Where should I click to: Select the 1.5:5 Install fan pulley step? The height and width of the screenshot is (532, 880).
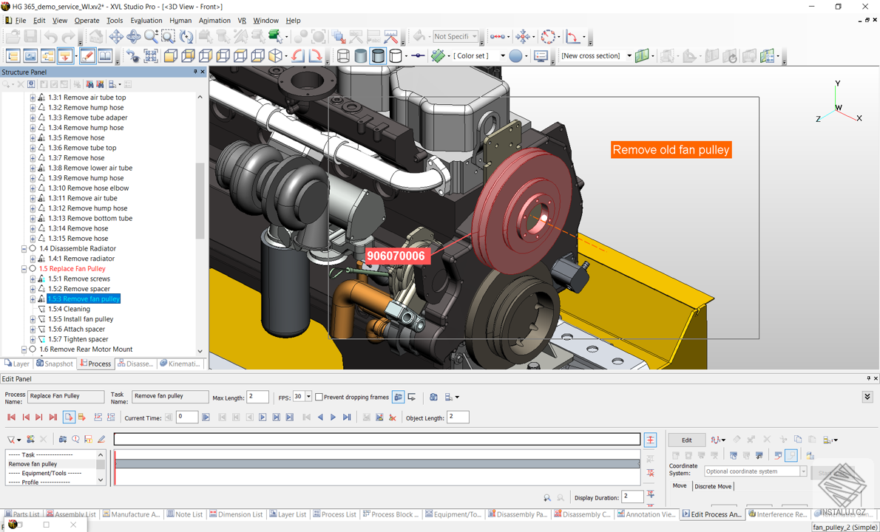click(83, 318)
